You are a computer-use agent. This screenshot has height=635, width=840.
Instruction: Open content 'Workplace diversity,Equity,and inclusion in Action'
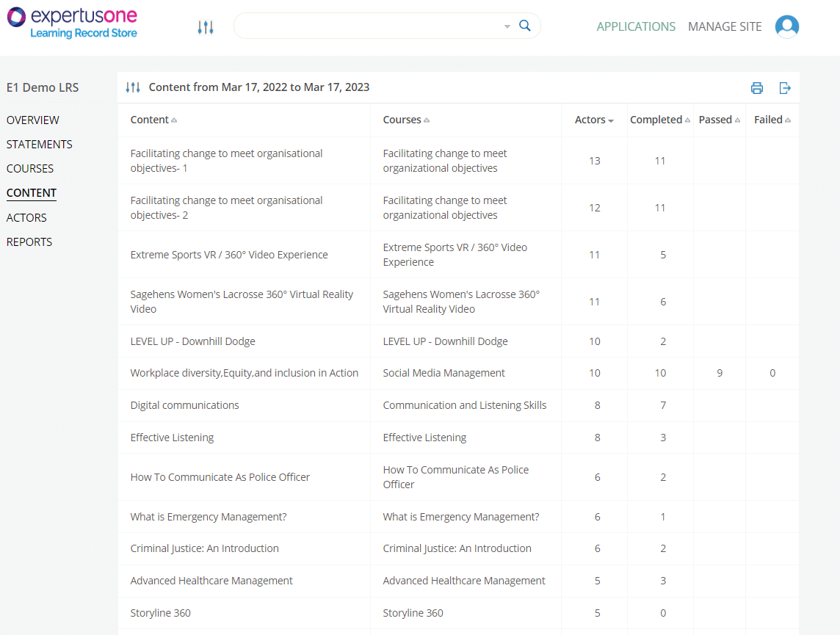tap(244, 373)
